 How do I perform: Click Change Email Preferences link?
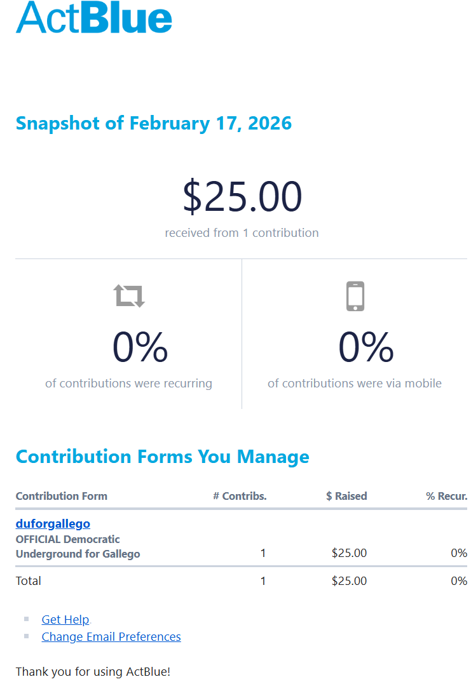[x=111, y=637]
